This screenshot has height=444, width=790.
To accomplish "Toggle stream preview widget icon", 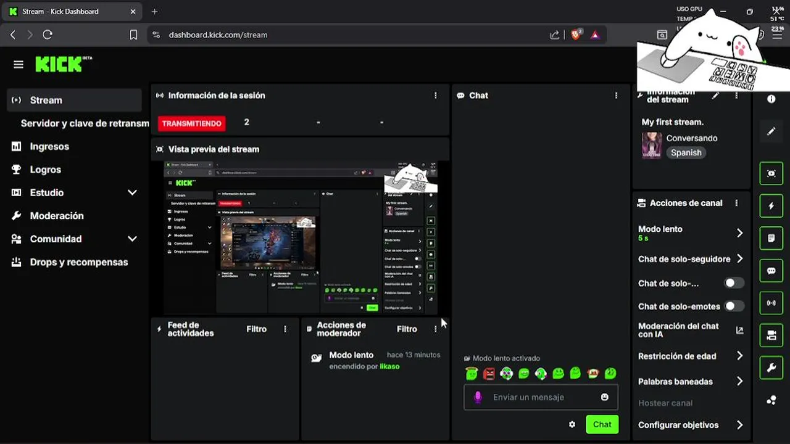I will tap(771, 173).
